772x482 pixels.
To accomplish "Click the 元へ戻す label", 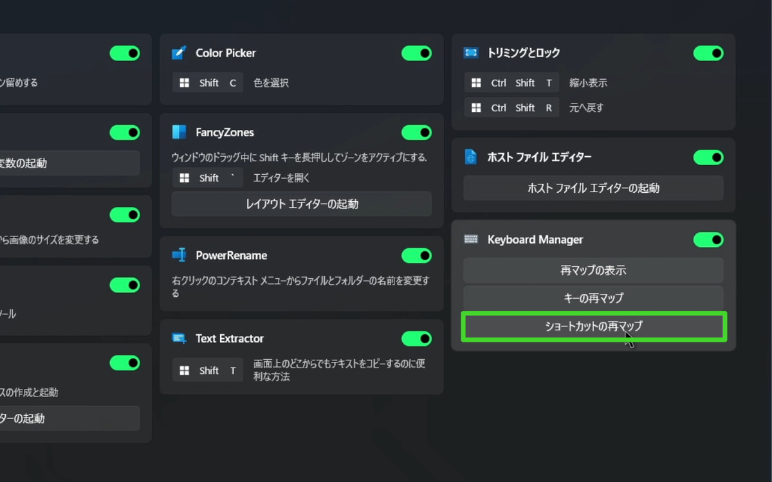I will (x=586, y=108).
